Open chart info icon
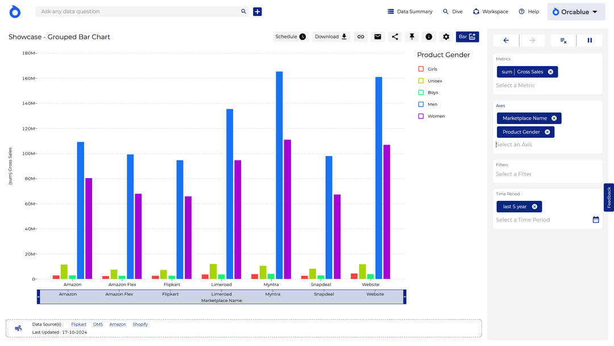This screenshot has width=614, height=346. (429, 37)
